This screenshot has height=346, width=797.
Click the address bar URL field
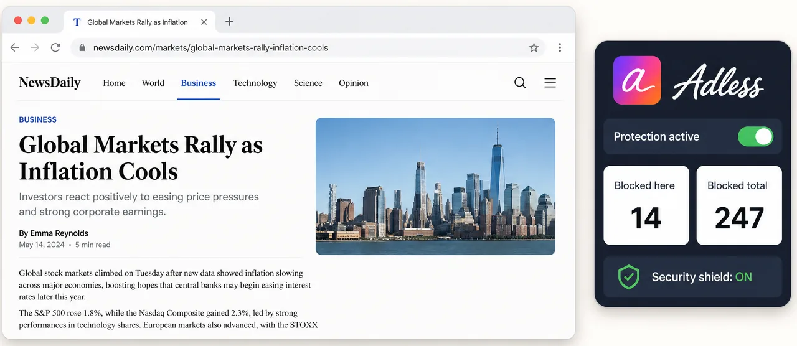pyautogui.click(x=308, y=47)
